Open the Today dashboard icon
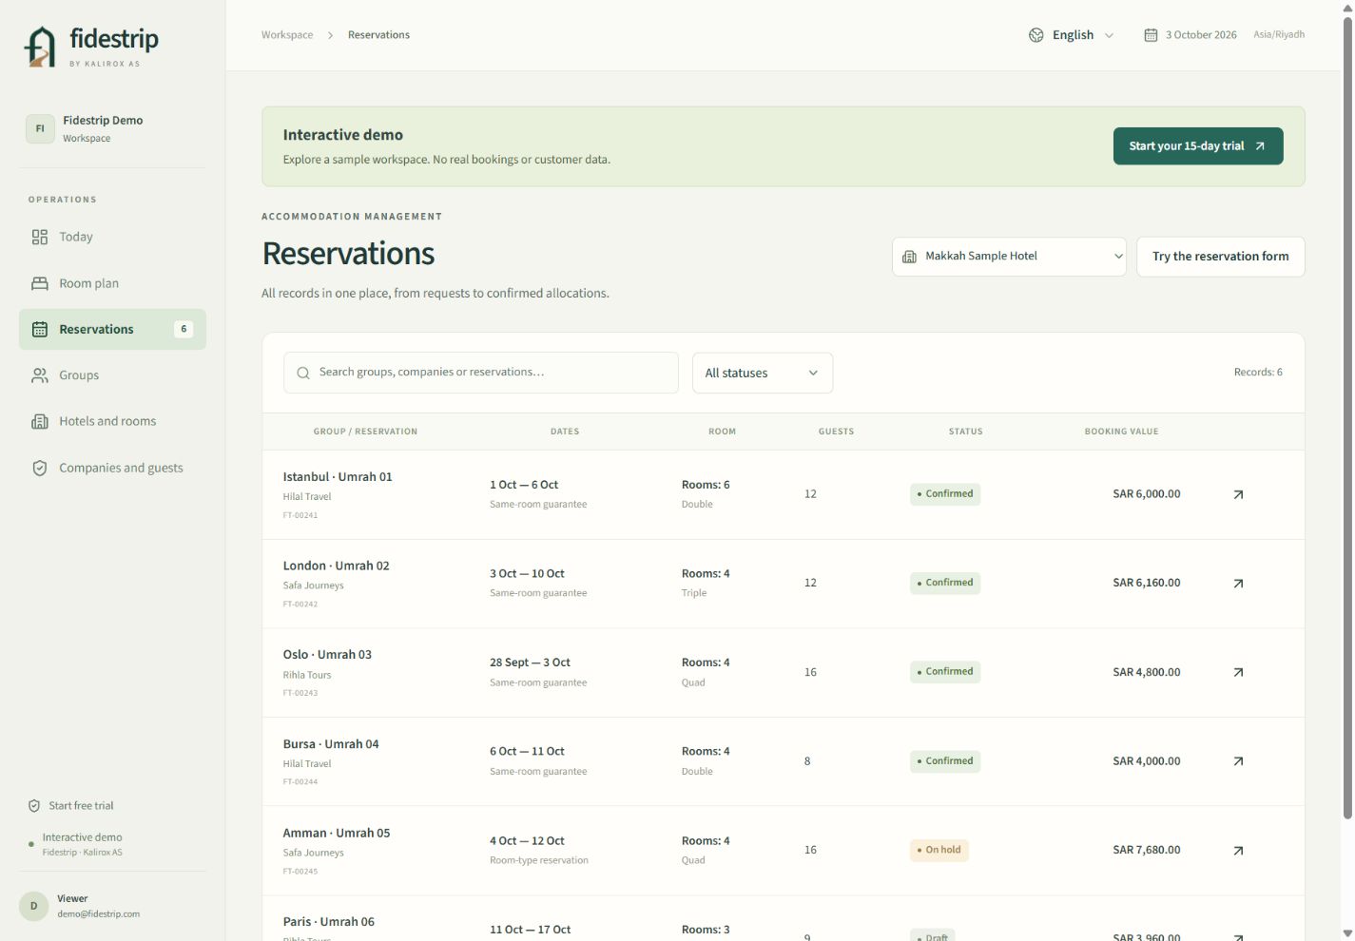The width and height of the screenshot is (1355, 941). point(39,237)
